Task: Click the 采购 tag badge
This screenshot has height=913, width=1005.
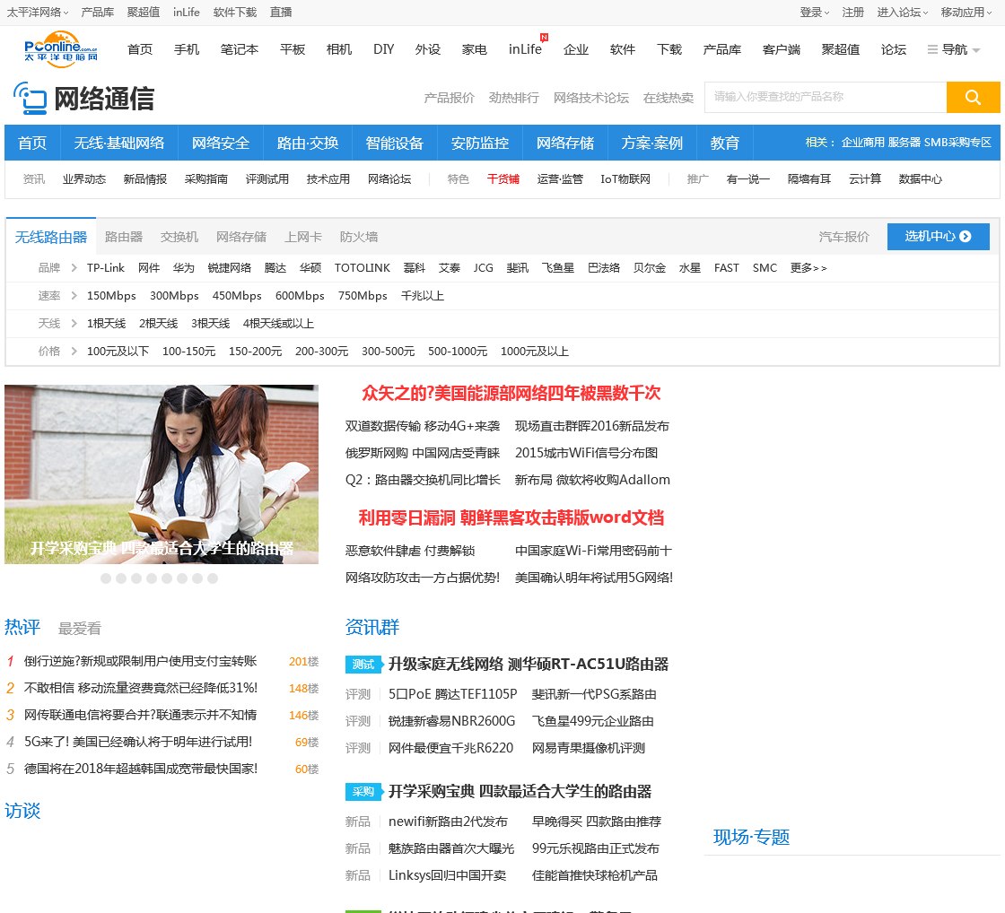Action: point(363,792)
